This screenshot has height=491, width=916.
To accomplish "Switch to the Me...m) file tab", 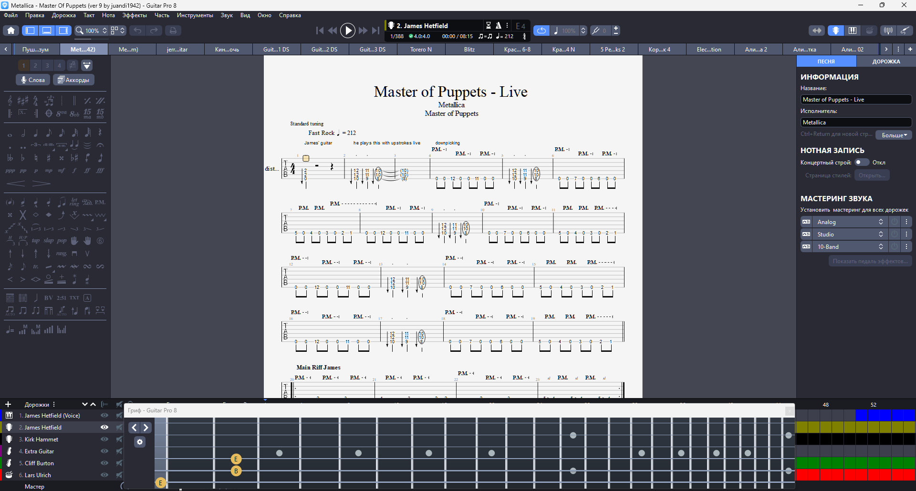I will (x=128, y=49).
